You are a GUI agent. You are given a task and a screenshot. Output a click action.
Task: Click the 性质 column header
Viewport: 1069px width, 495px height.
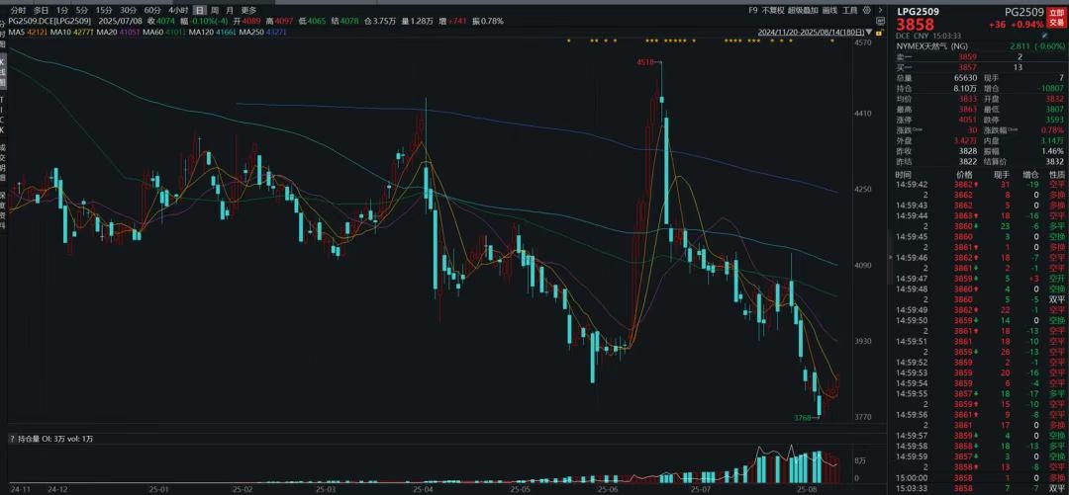tap(1056, 175)
